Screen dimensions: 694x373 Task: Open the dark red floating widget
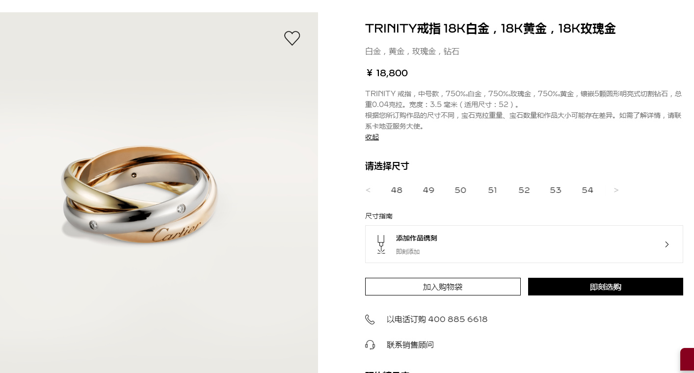(x=687, y=360)
